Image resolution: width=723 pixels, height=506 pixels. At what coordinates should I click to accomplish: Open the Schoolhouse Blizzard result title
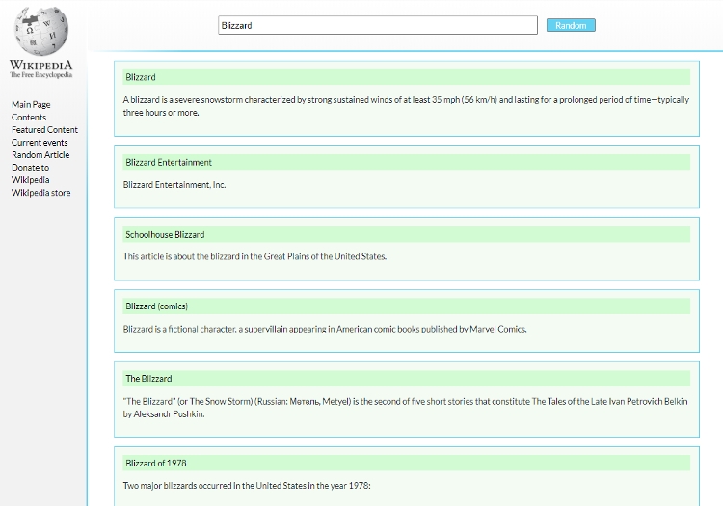pos(165,234)
